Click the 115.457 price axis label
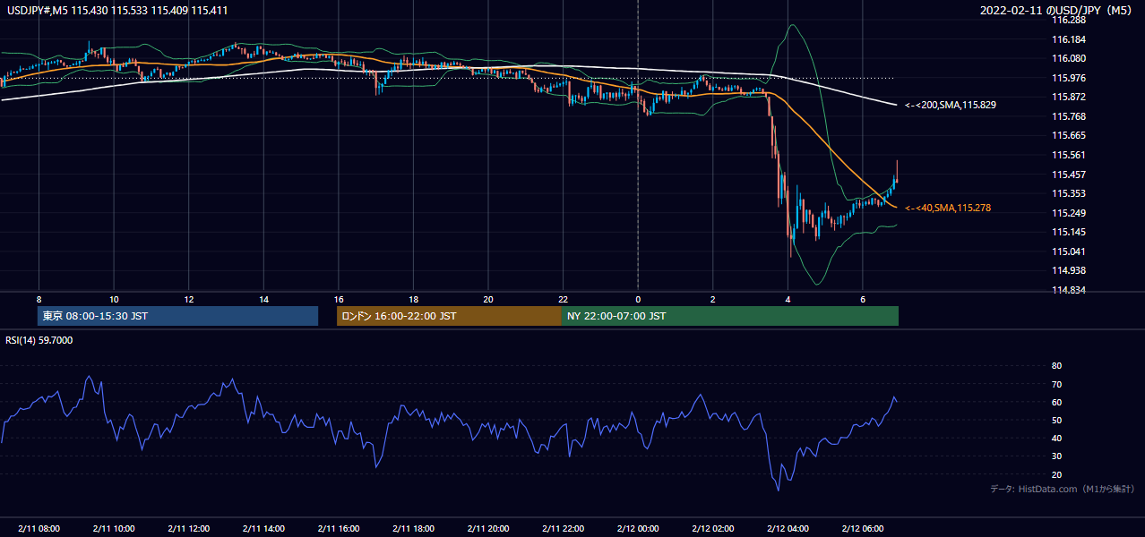The height and width of the screenshot is (537, 1145). (x=1069, y=175)
